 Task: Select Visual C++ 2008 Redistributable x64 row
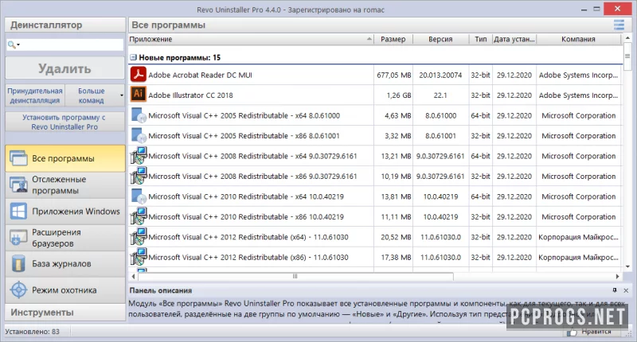click(375, 156)
